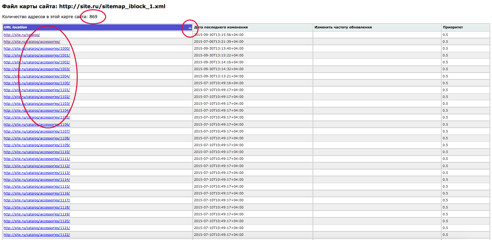Sort by Приоритет column header

453,27
